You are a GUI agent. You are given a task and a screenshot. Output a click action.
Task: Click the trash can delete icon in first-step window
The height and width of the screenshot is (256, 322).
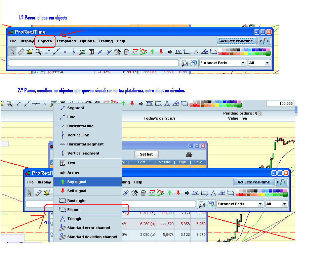pyautogui.click(x=126, y=52)
